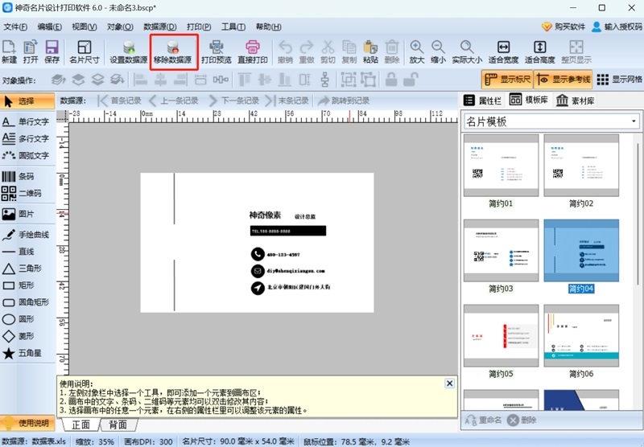Click 重命名 rename template button
Screen dimensions: 644x447
[x=483, y=420]
